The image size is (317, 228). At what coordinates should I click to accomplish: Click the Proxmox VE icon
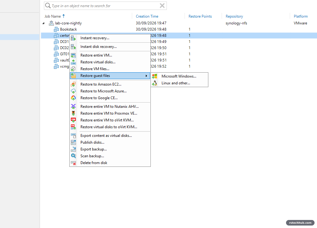click(73, 113)
